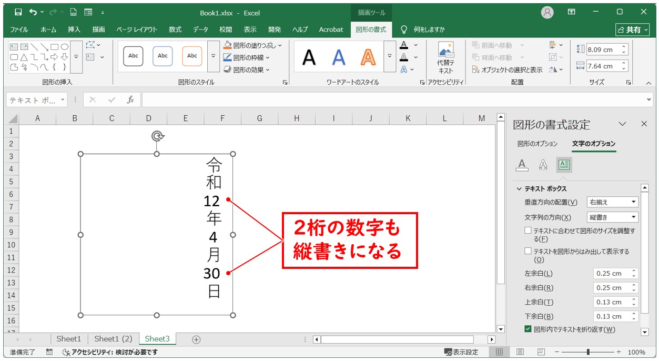Open the format pane options chevron
The height and width of the screenshot is (361, 659).
[x=622, y=124]
